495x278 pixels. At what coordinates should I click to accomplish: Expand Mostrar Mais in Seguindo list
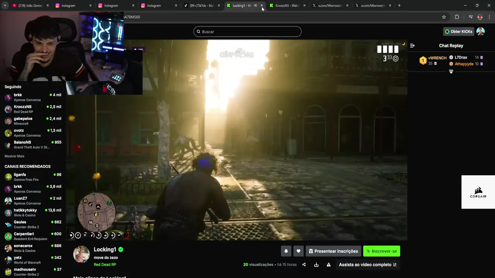coord(14,156)
